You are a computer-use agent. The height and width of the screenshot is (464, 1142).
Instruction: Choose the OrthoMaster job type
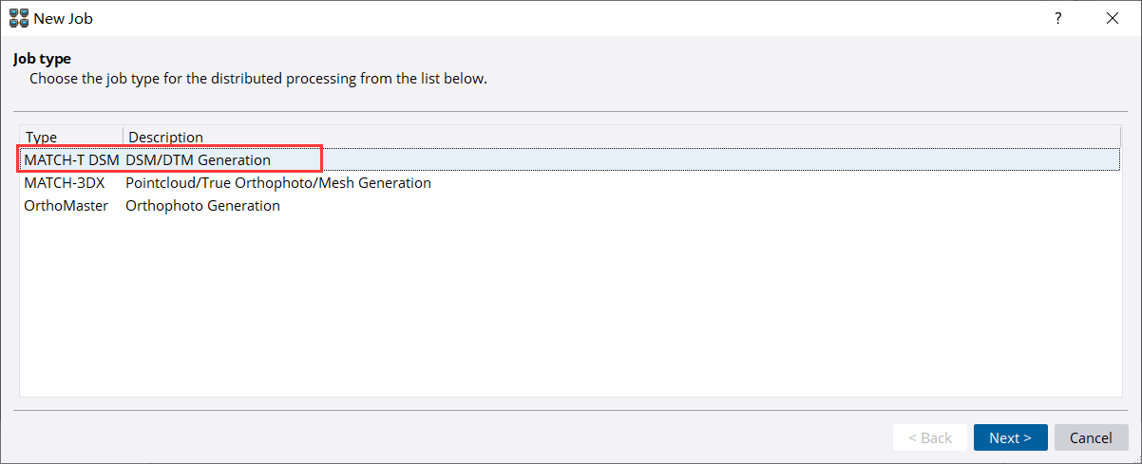tap(66, 205)
